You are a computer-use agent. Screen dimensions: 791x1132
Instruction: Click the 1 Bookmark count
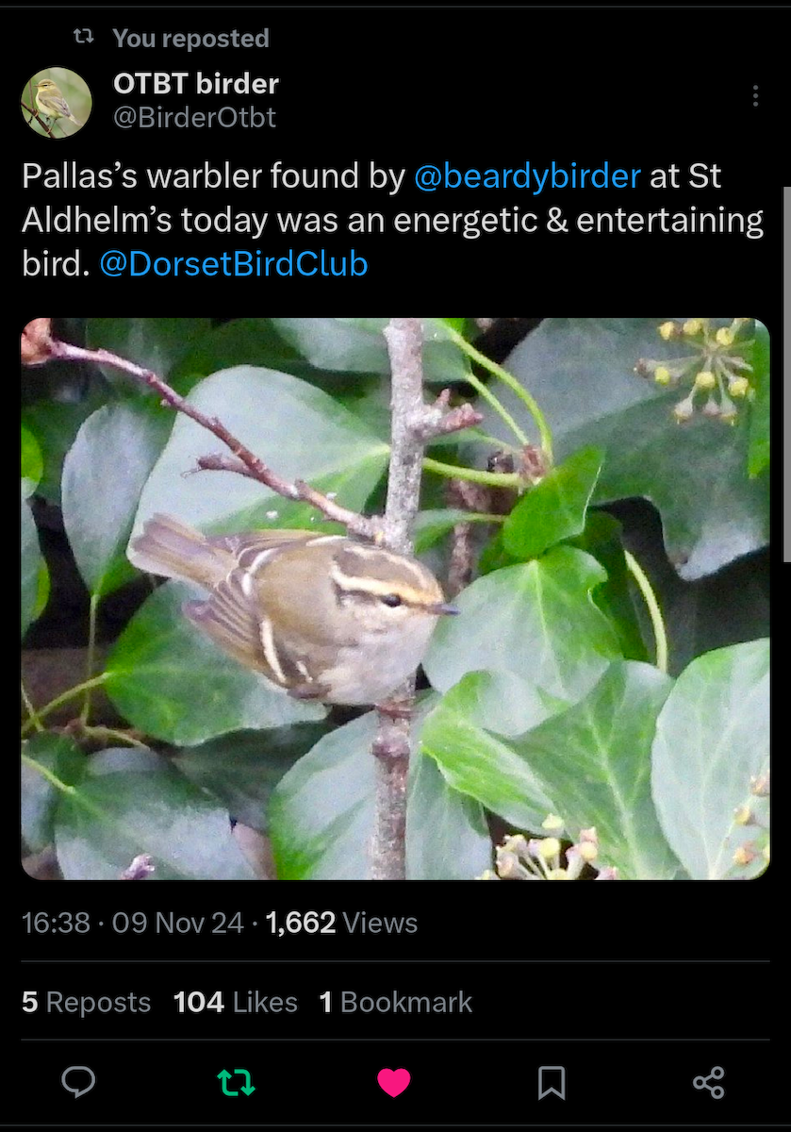(x=396, y=1002)
